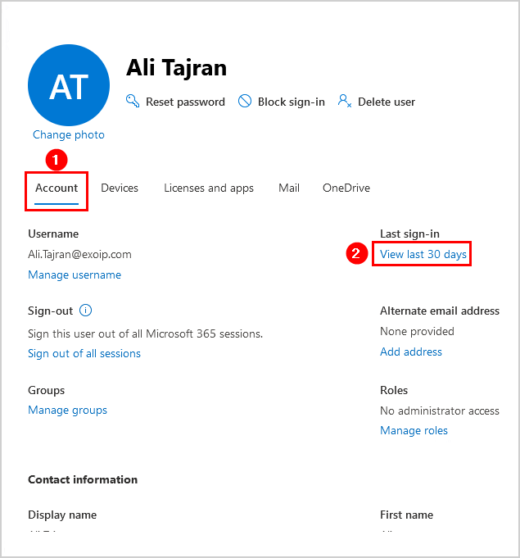This screenshot has width=520, height=558.
Task: Open Manage roles link
Action: (x=414, y=430)
